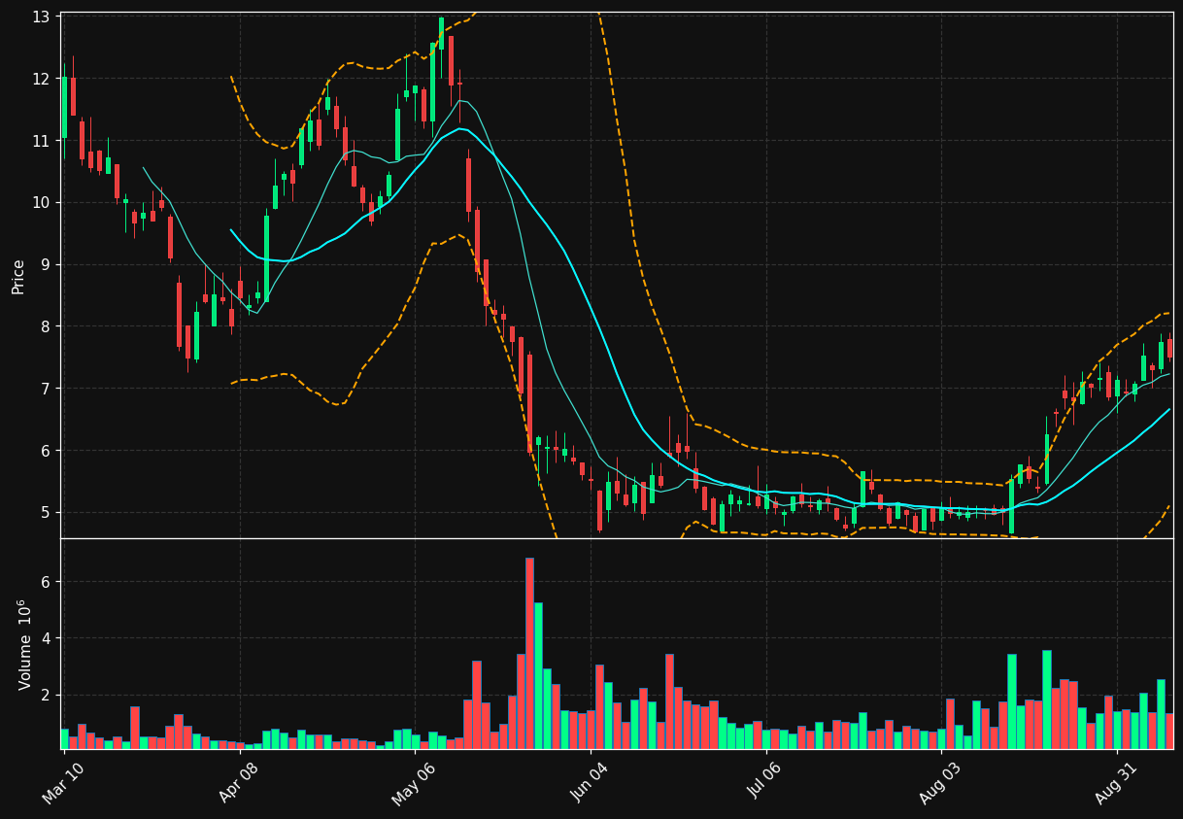Click price tick label 10
Screen dimensions: 1183x819
tap(41, 203)
